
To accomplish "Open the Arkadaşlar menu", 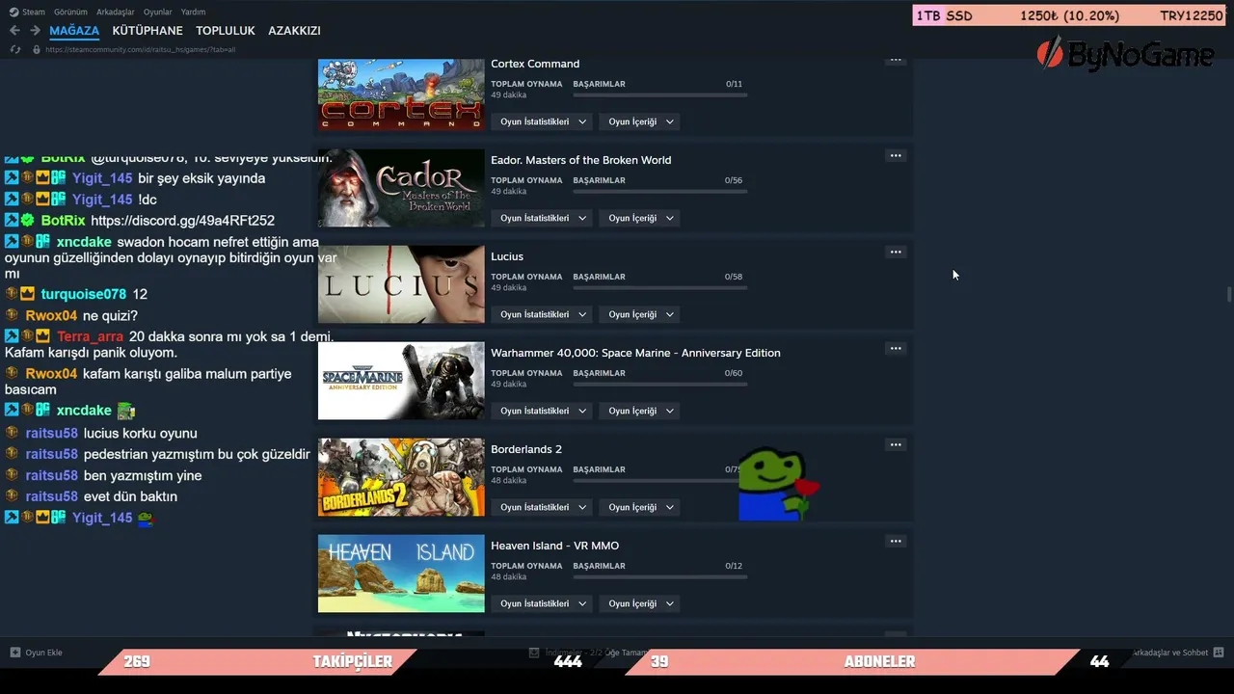I will coord(116,13).
